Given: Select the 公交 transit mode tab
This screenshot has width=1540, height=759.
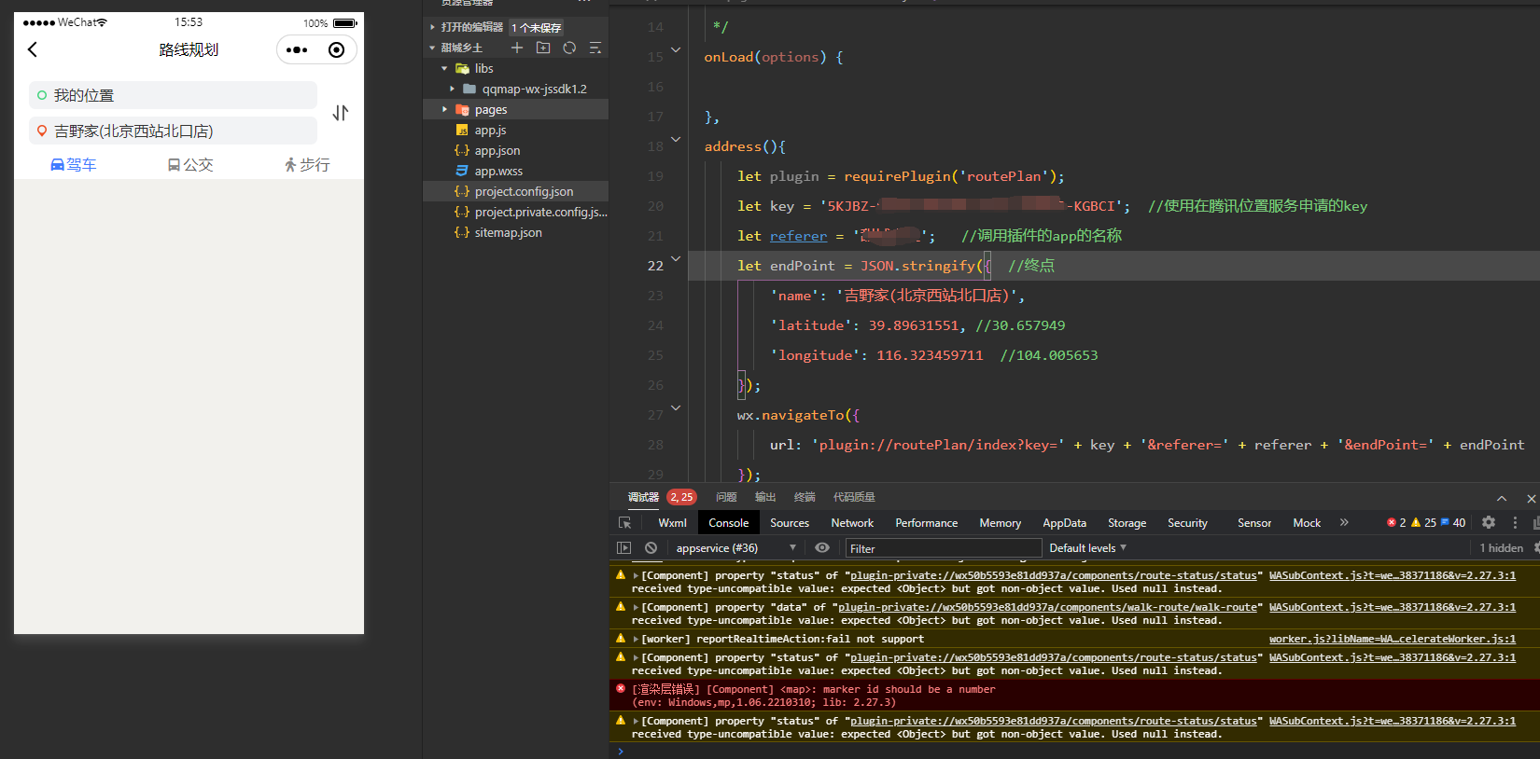Looking at the screenshot, I should 190,165.
